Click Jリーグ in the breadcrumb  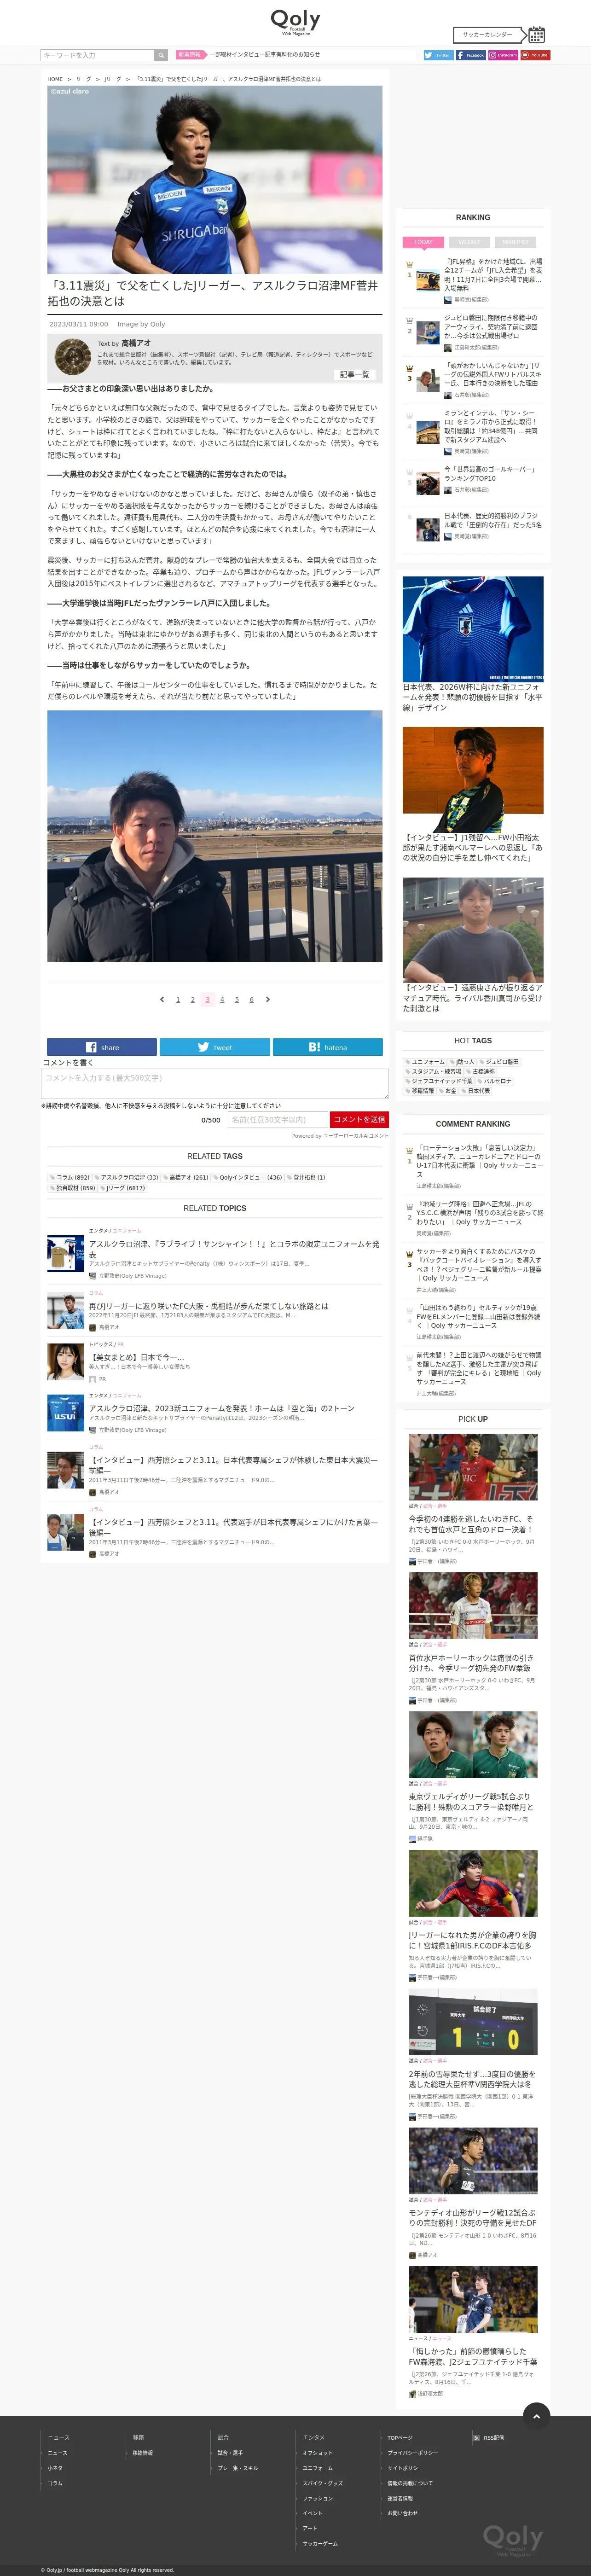coord(113,79)
